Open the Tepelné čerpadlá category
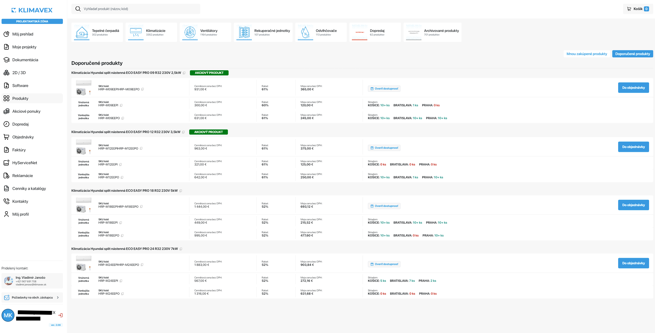The height and width of the screenshot is (333, 655). tap(97, 32)
